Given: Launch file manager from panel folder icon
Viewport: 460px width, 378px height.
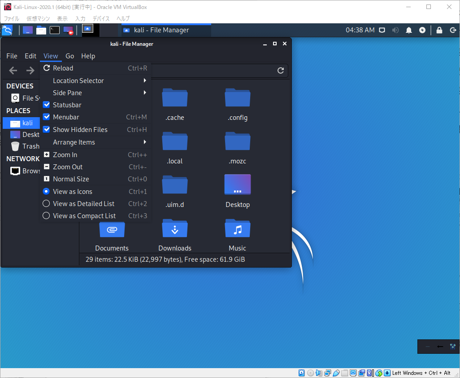Looking at the screenshot, I should coord(41,30).
